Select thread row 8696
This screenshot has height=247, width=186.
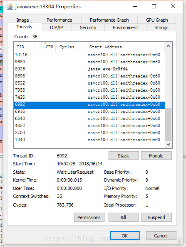(89, 76)
